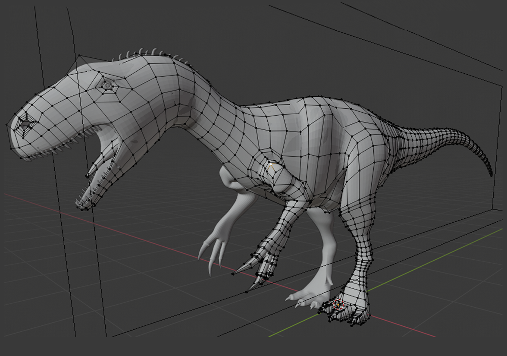The height and width of the screenshot is (356, 507).
Task: Click the tip of the dinosaur's tail
Action: click(x=491, y=174)
